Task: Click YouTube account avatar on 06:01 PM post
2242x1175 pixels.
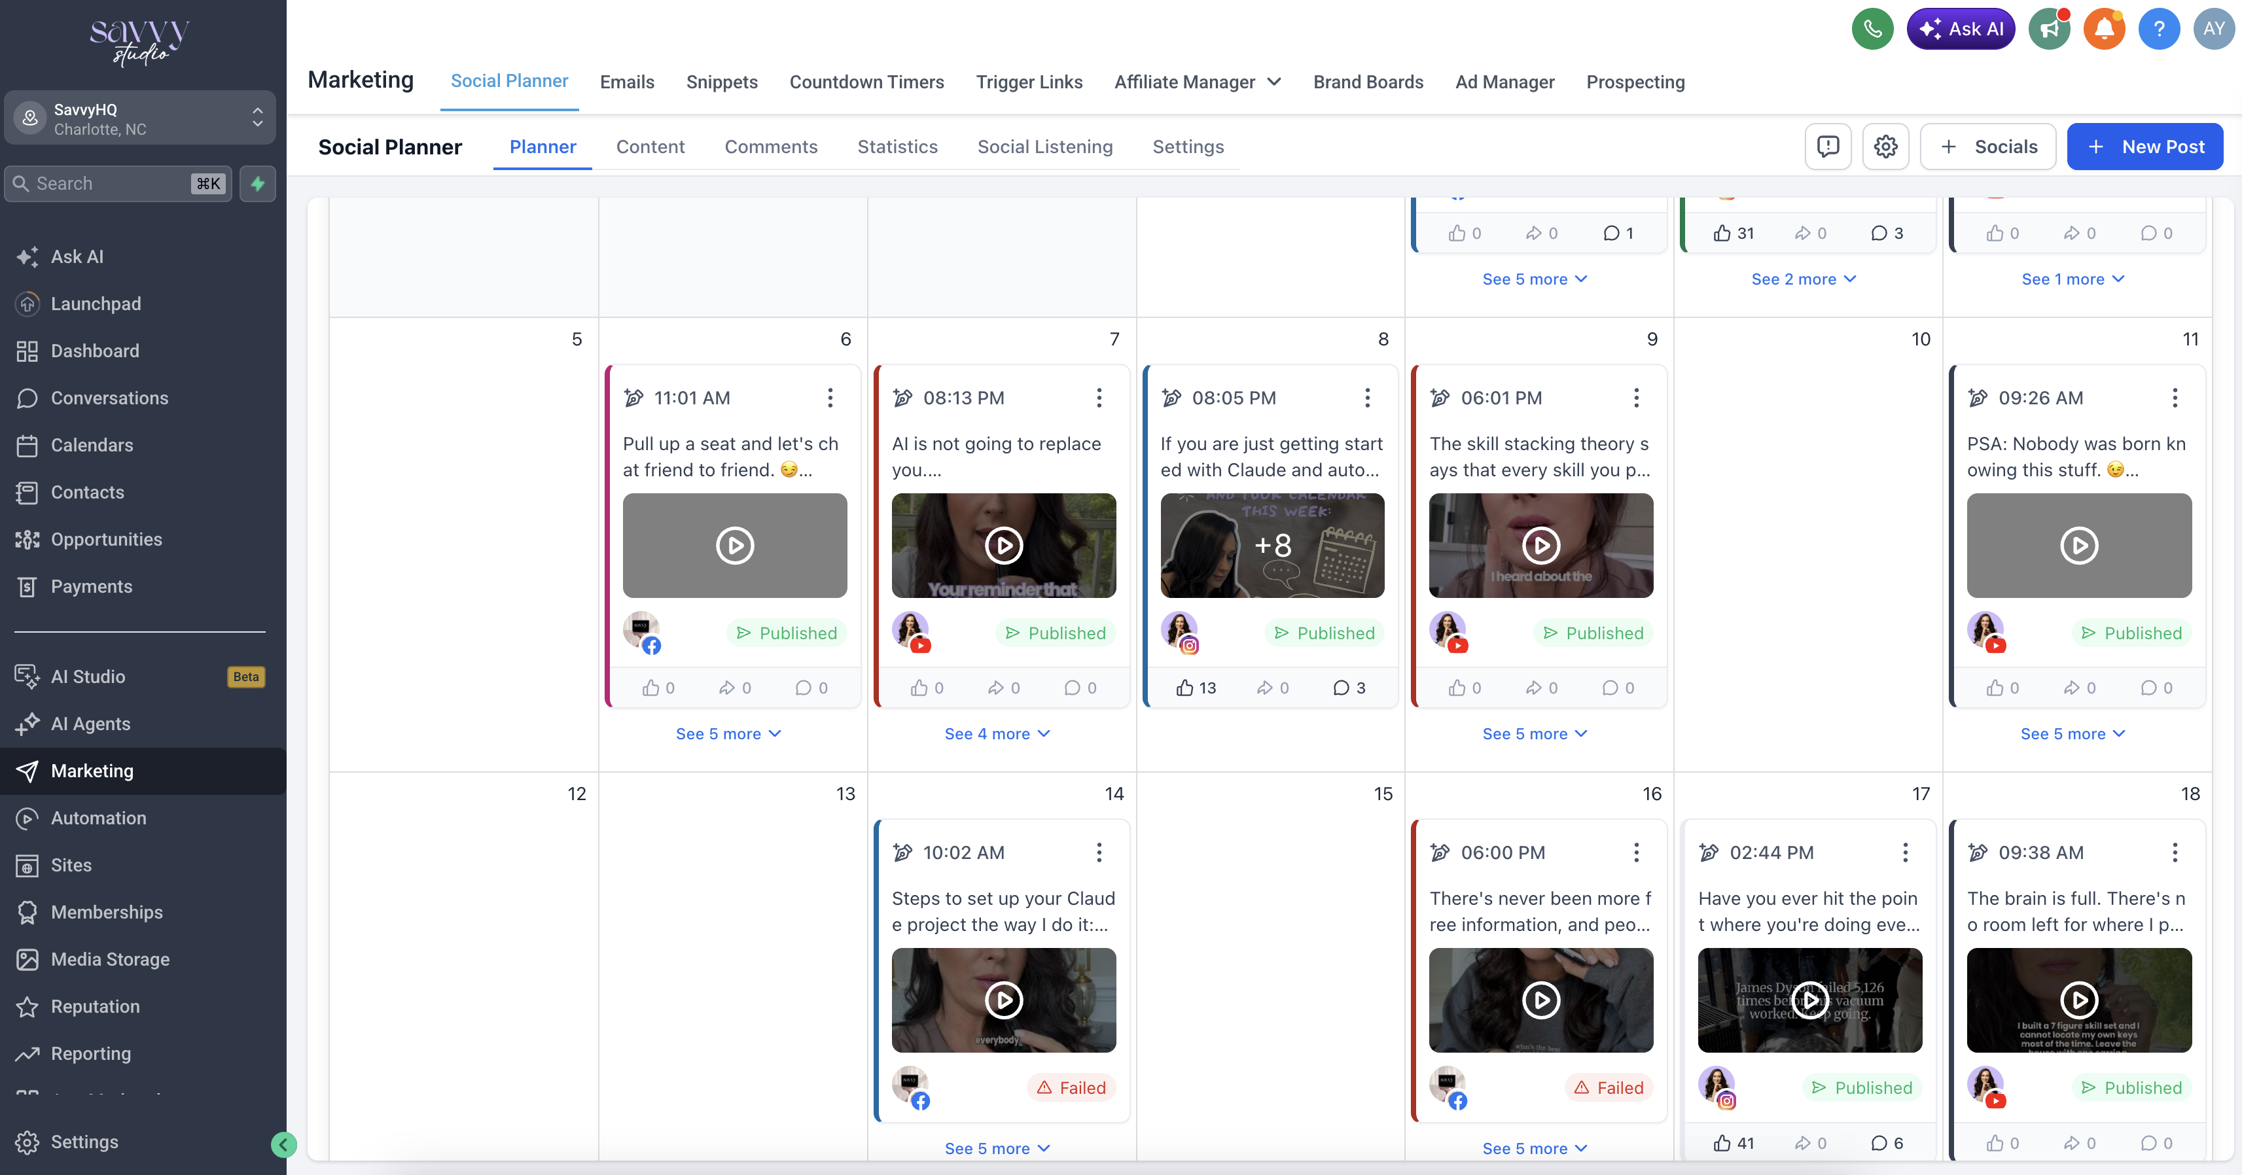Action: coord(1449,632)
